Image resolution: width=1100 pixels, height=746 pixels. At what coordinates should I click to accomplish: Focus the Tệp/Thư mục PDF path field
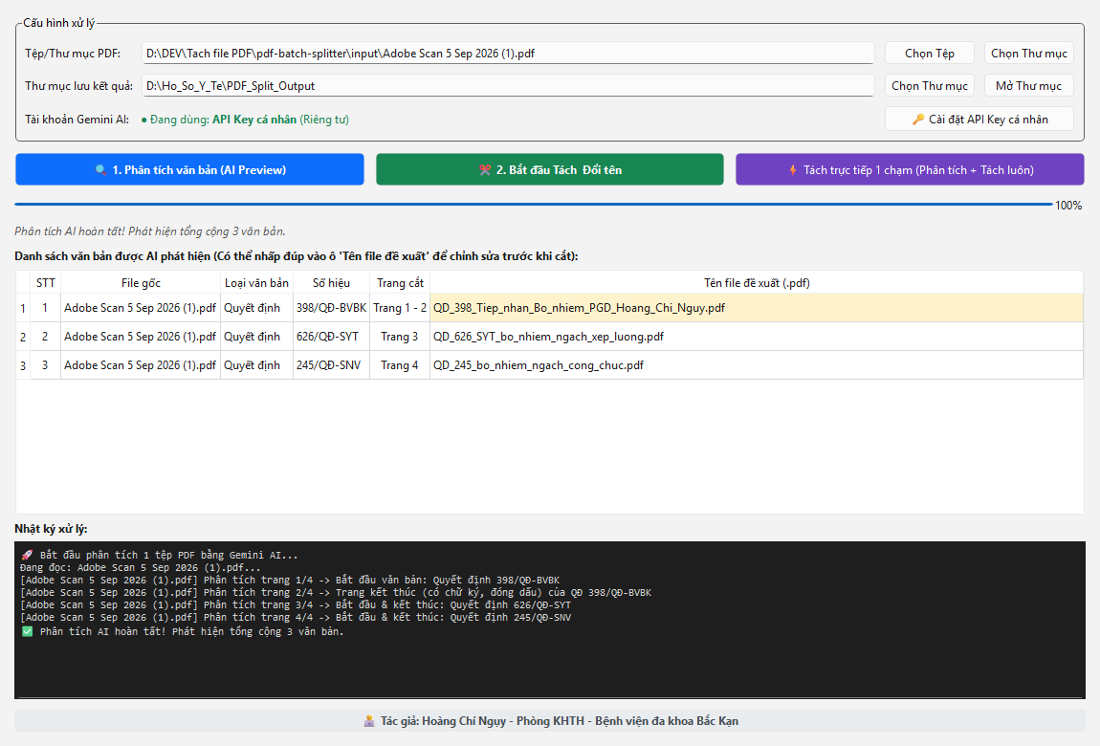click(509, 54)
